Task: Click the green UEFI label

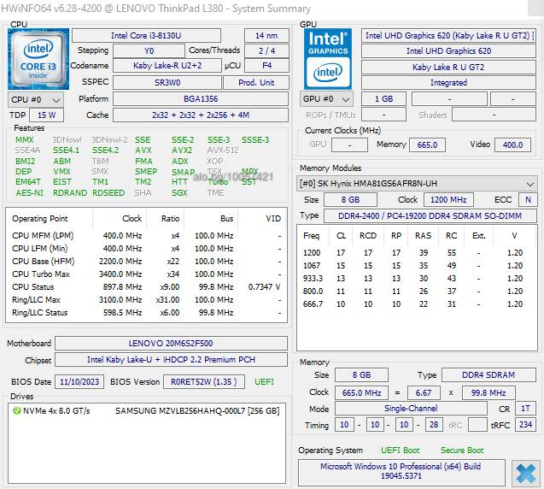Action: (x=264, y=381)
